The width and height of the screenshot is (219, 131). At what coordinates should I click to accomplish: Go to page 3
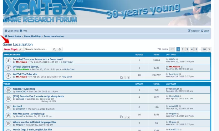tap(187, 49)
